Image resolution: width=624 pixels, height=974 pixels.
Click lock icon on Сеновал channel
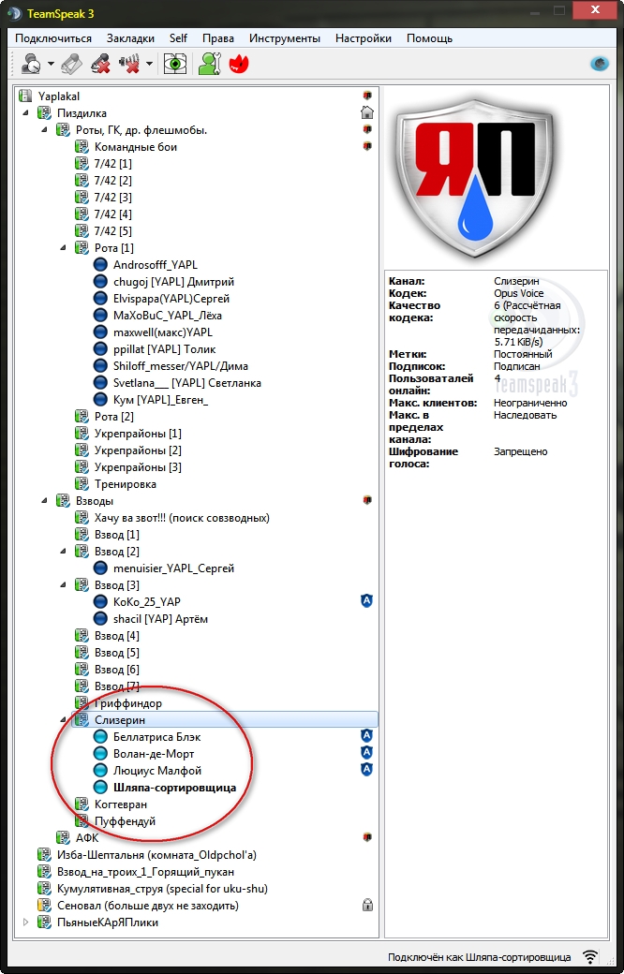pos(367,906)
